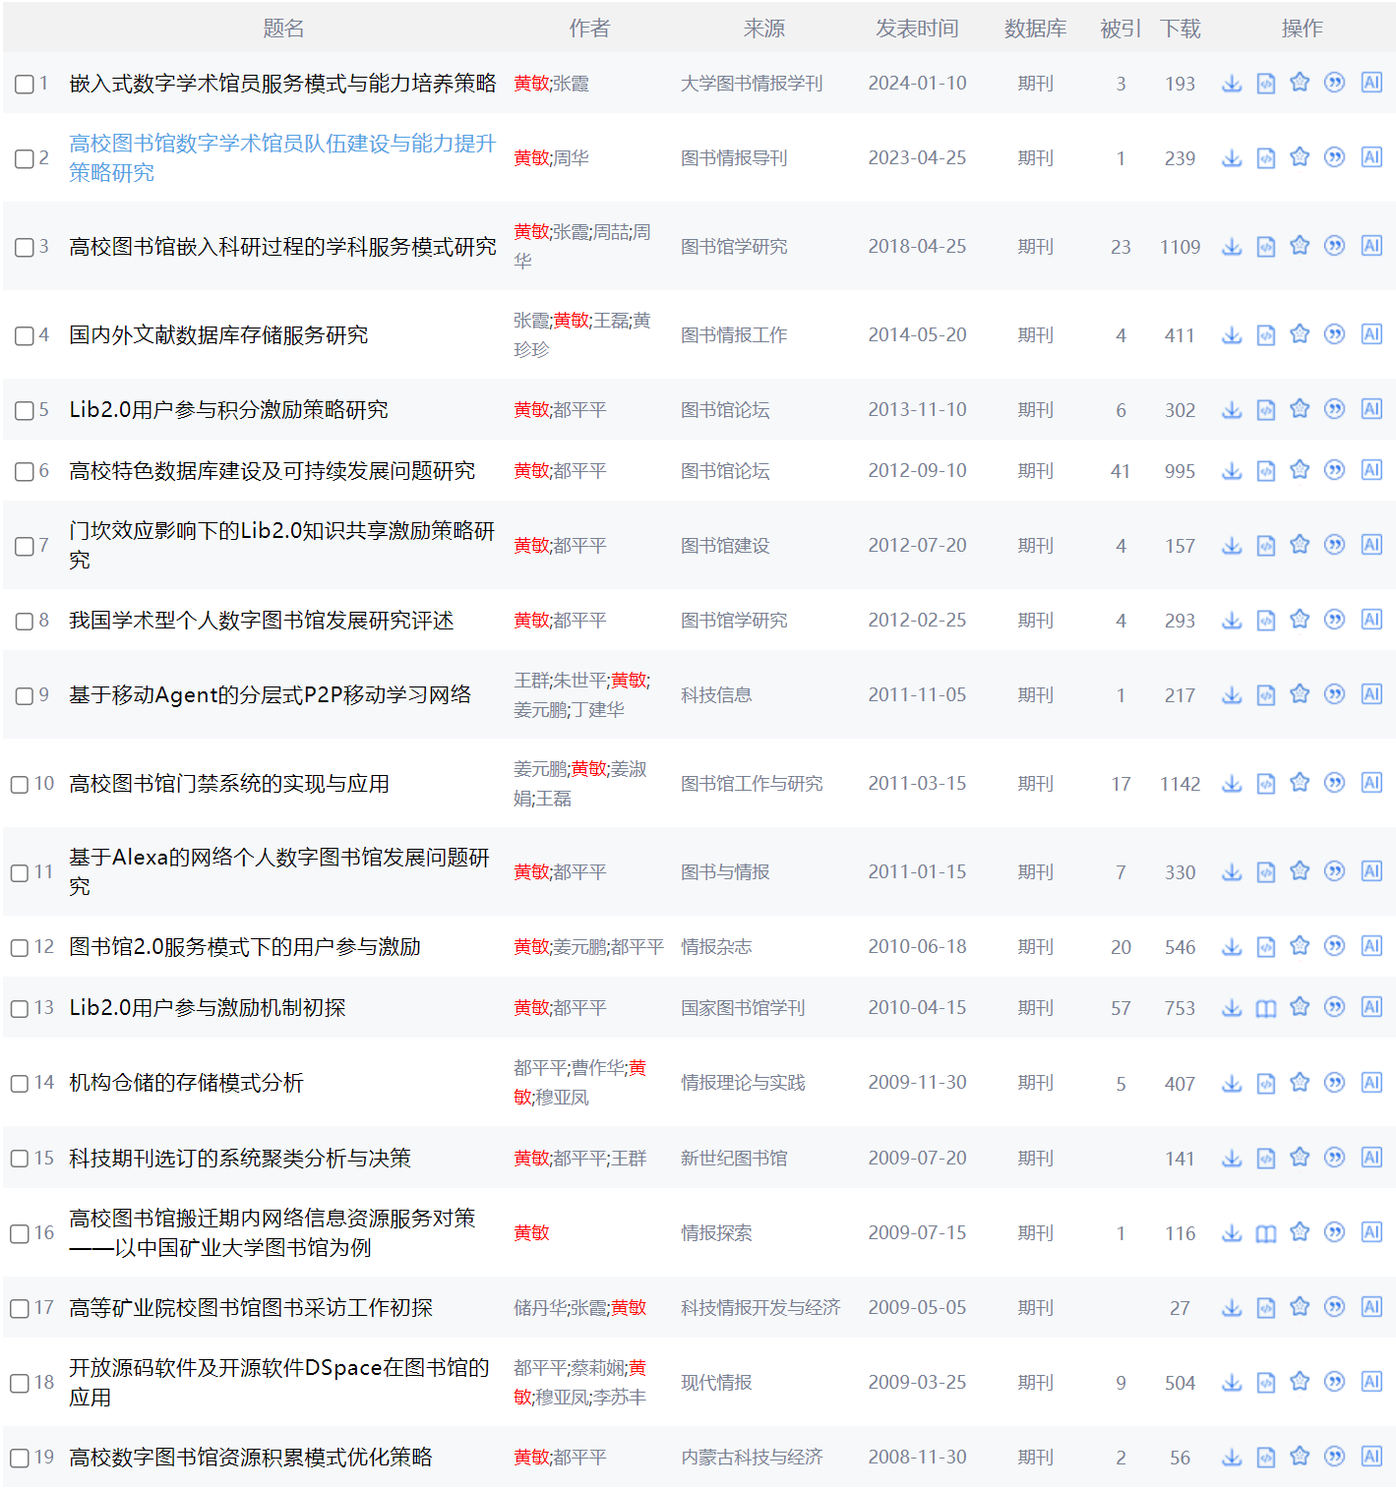Tick checkbox for row 19 paper

[x=19, y=1458]
